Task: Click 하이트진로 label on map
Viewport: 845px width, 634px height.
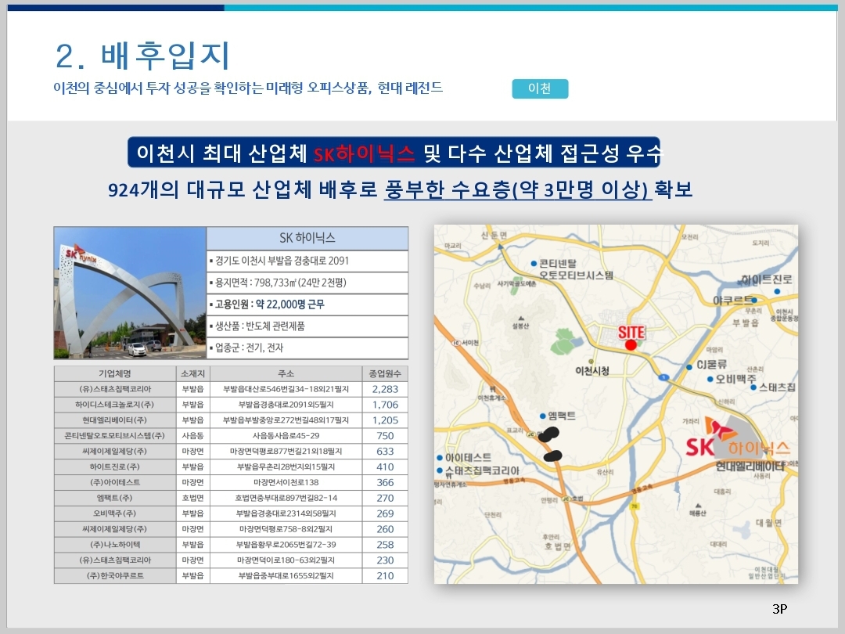Action: click(766, 279)
